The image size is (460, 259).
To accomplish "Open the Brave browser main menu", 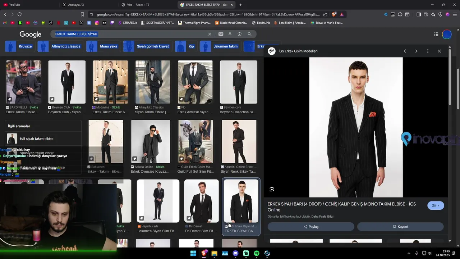I will (455, 14).
